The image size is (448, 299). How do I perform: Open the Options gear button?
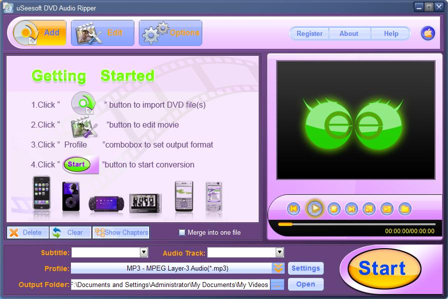(x=171, y=33)
